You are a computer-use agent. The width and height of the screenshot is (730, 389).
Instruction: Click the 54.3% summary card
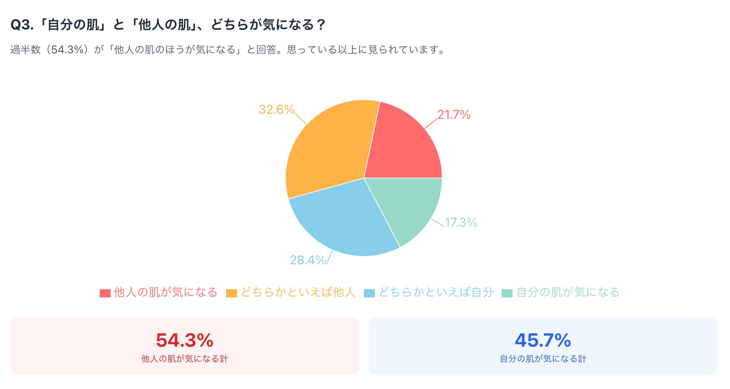click(x=184, y=345)
